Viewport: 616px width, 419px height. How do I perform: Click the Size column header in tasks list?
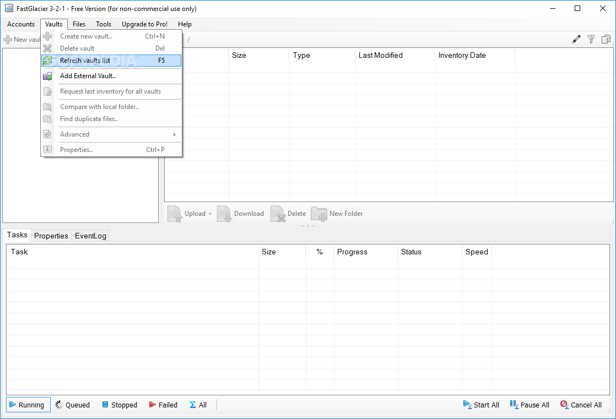point(282,252)
